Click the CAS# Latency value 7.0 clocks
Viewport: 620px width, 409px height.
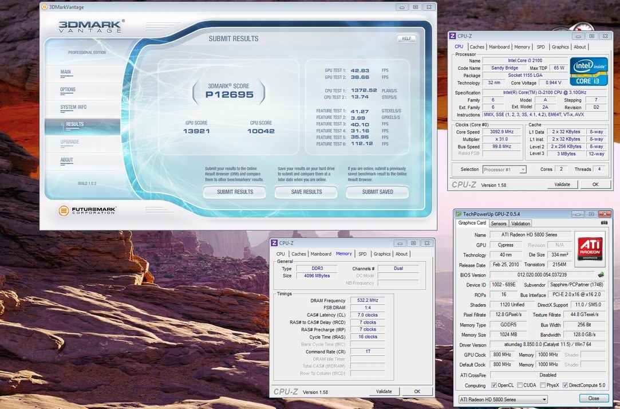[x=368, y=315]
